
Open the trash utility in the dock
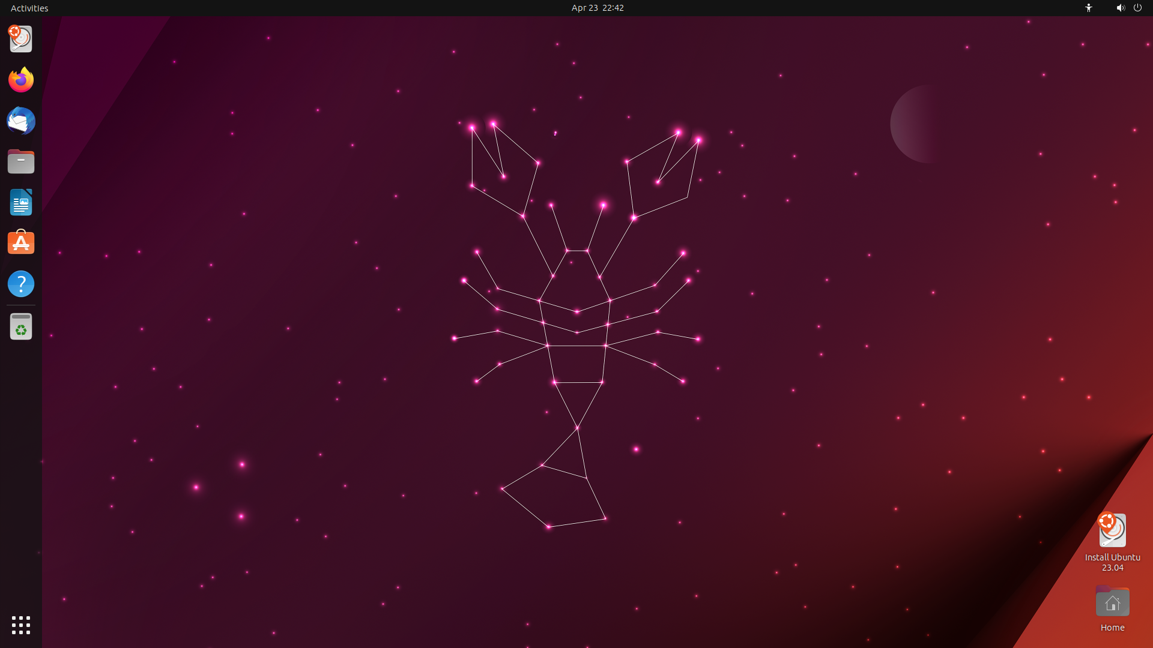click(x=20, y=326)
